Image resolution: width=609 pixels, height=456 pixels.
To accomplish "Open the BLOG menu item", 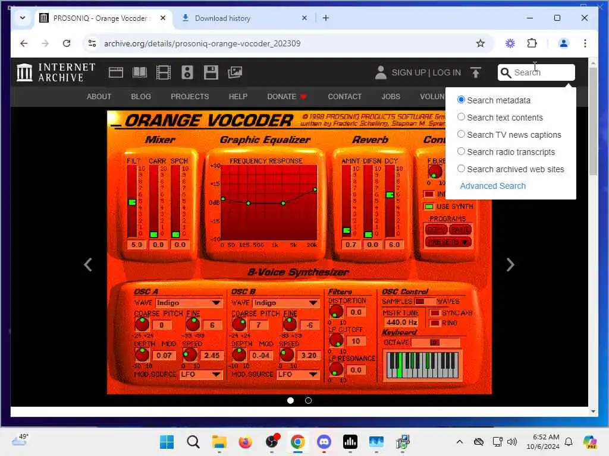I will coord(141,97).
